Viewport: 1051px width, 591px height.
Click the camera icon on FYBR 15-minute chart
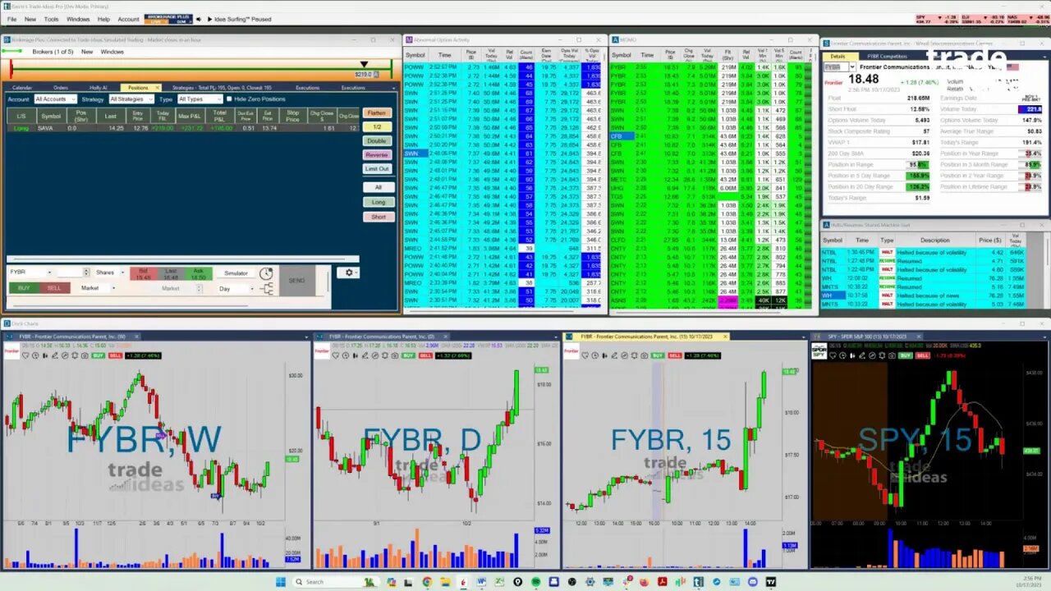[x=645, y=355]
